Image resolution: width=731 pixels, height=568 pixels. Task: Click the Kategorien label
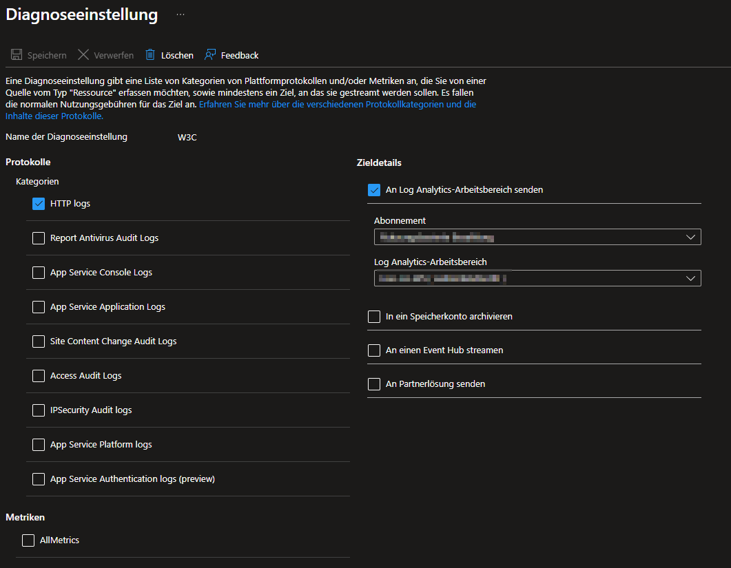(37, 181)
